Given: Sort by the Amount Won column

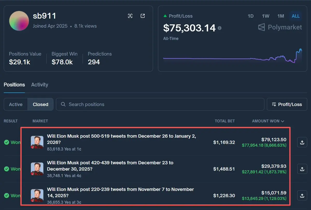Looking at the screenshot, I should 268,121.
